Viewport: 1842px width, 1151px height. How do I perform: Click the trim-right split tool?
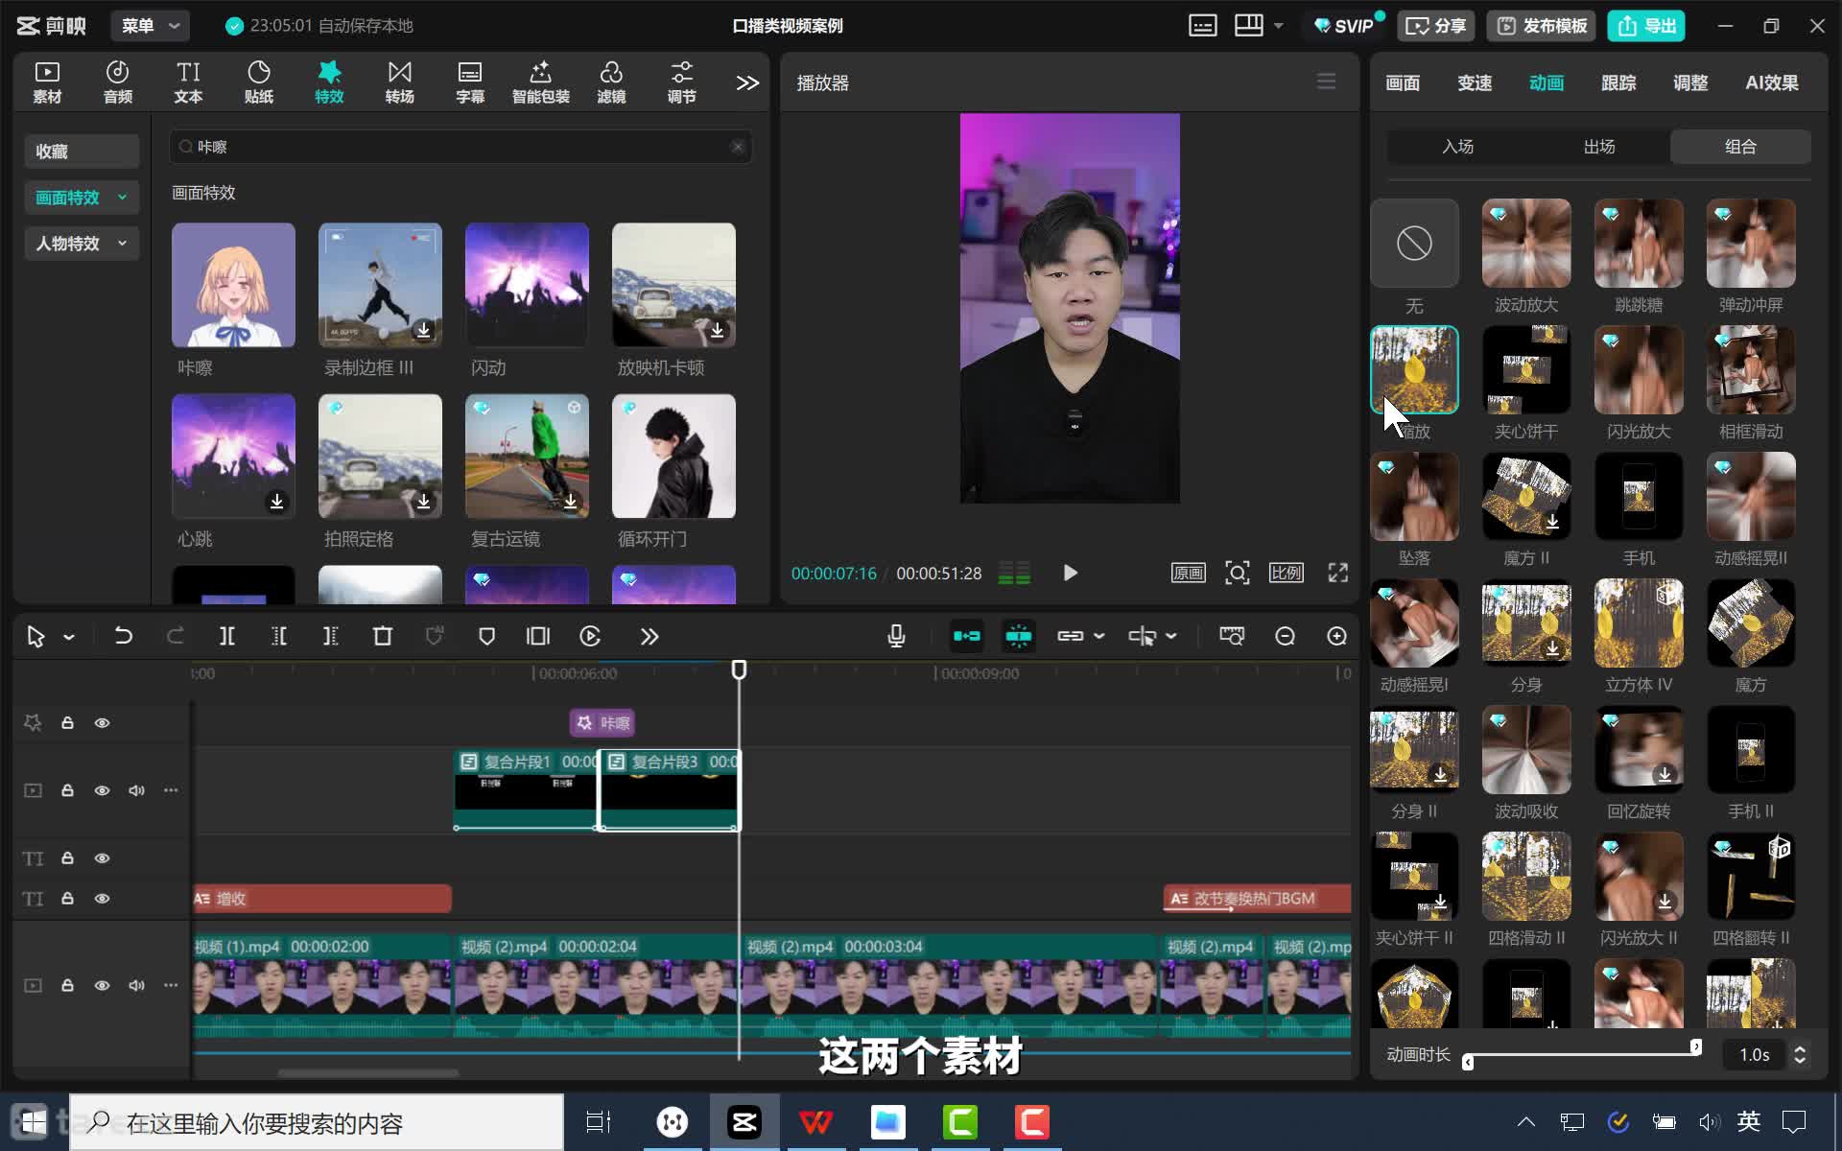pos(330,636)
